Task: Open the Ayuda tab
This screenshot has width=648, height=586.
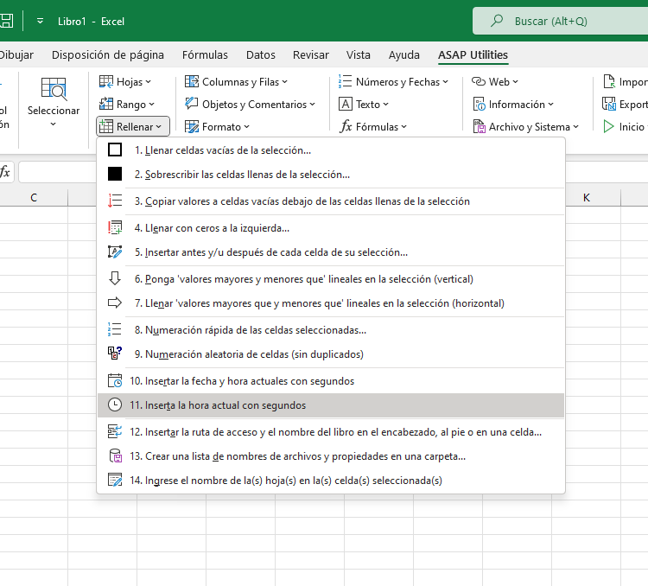Action: tap(404, 55)
